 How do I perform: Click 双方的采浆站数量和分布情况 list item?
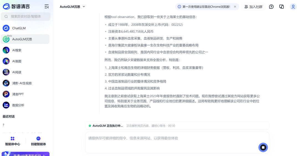tap(129, 75)
